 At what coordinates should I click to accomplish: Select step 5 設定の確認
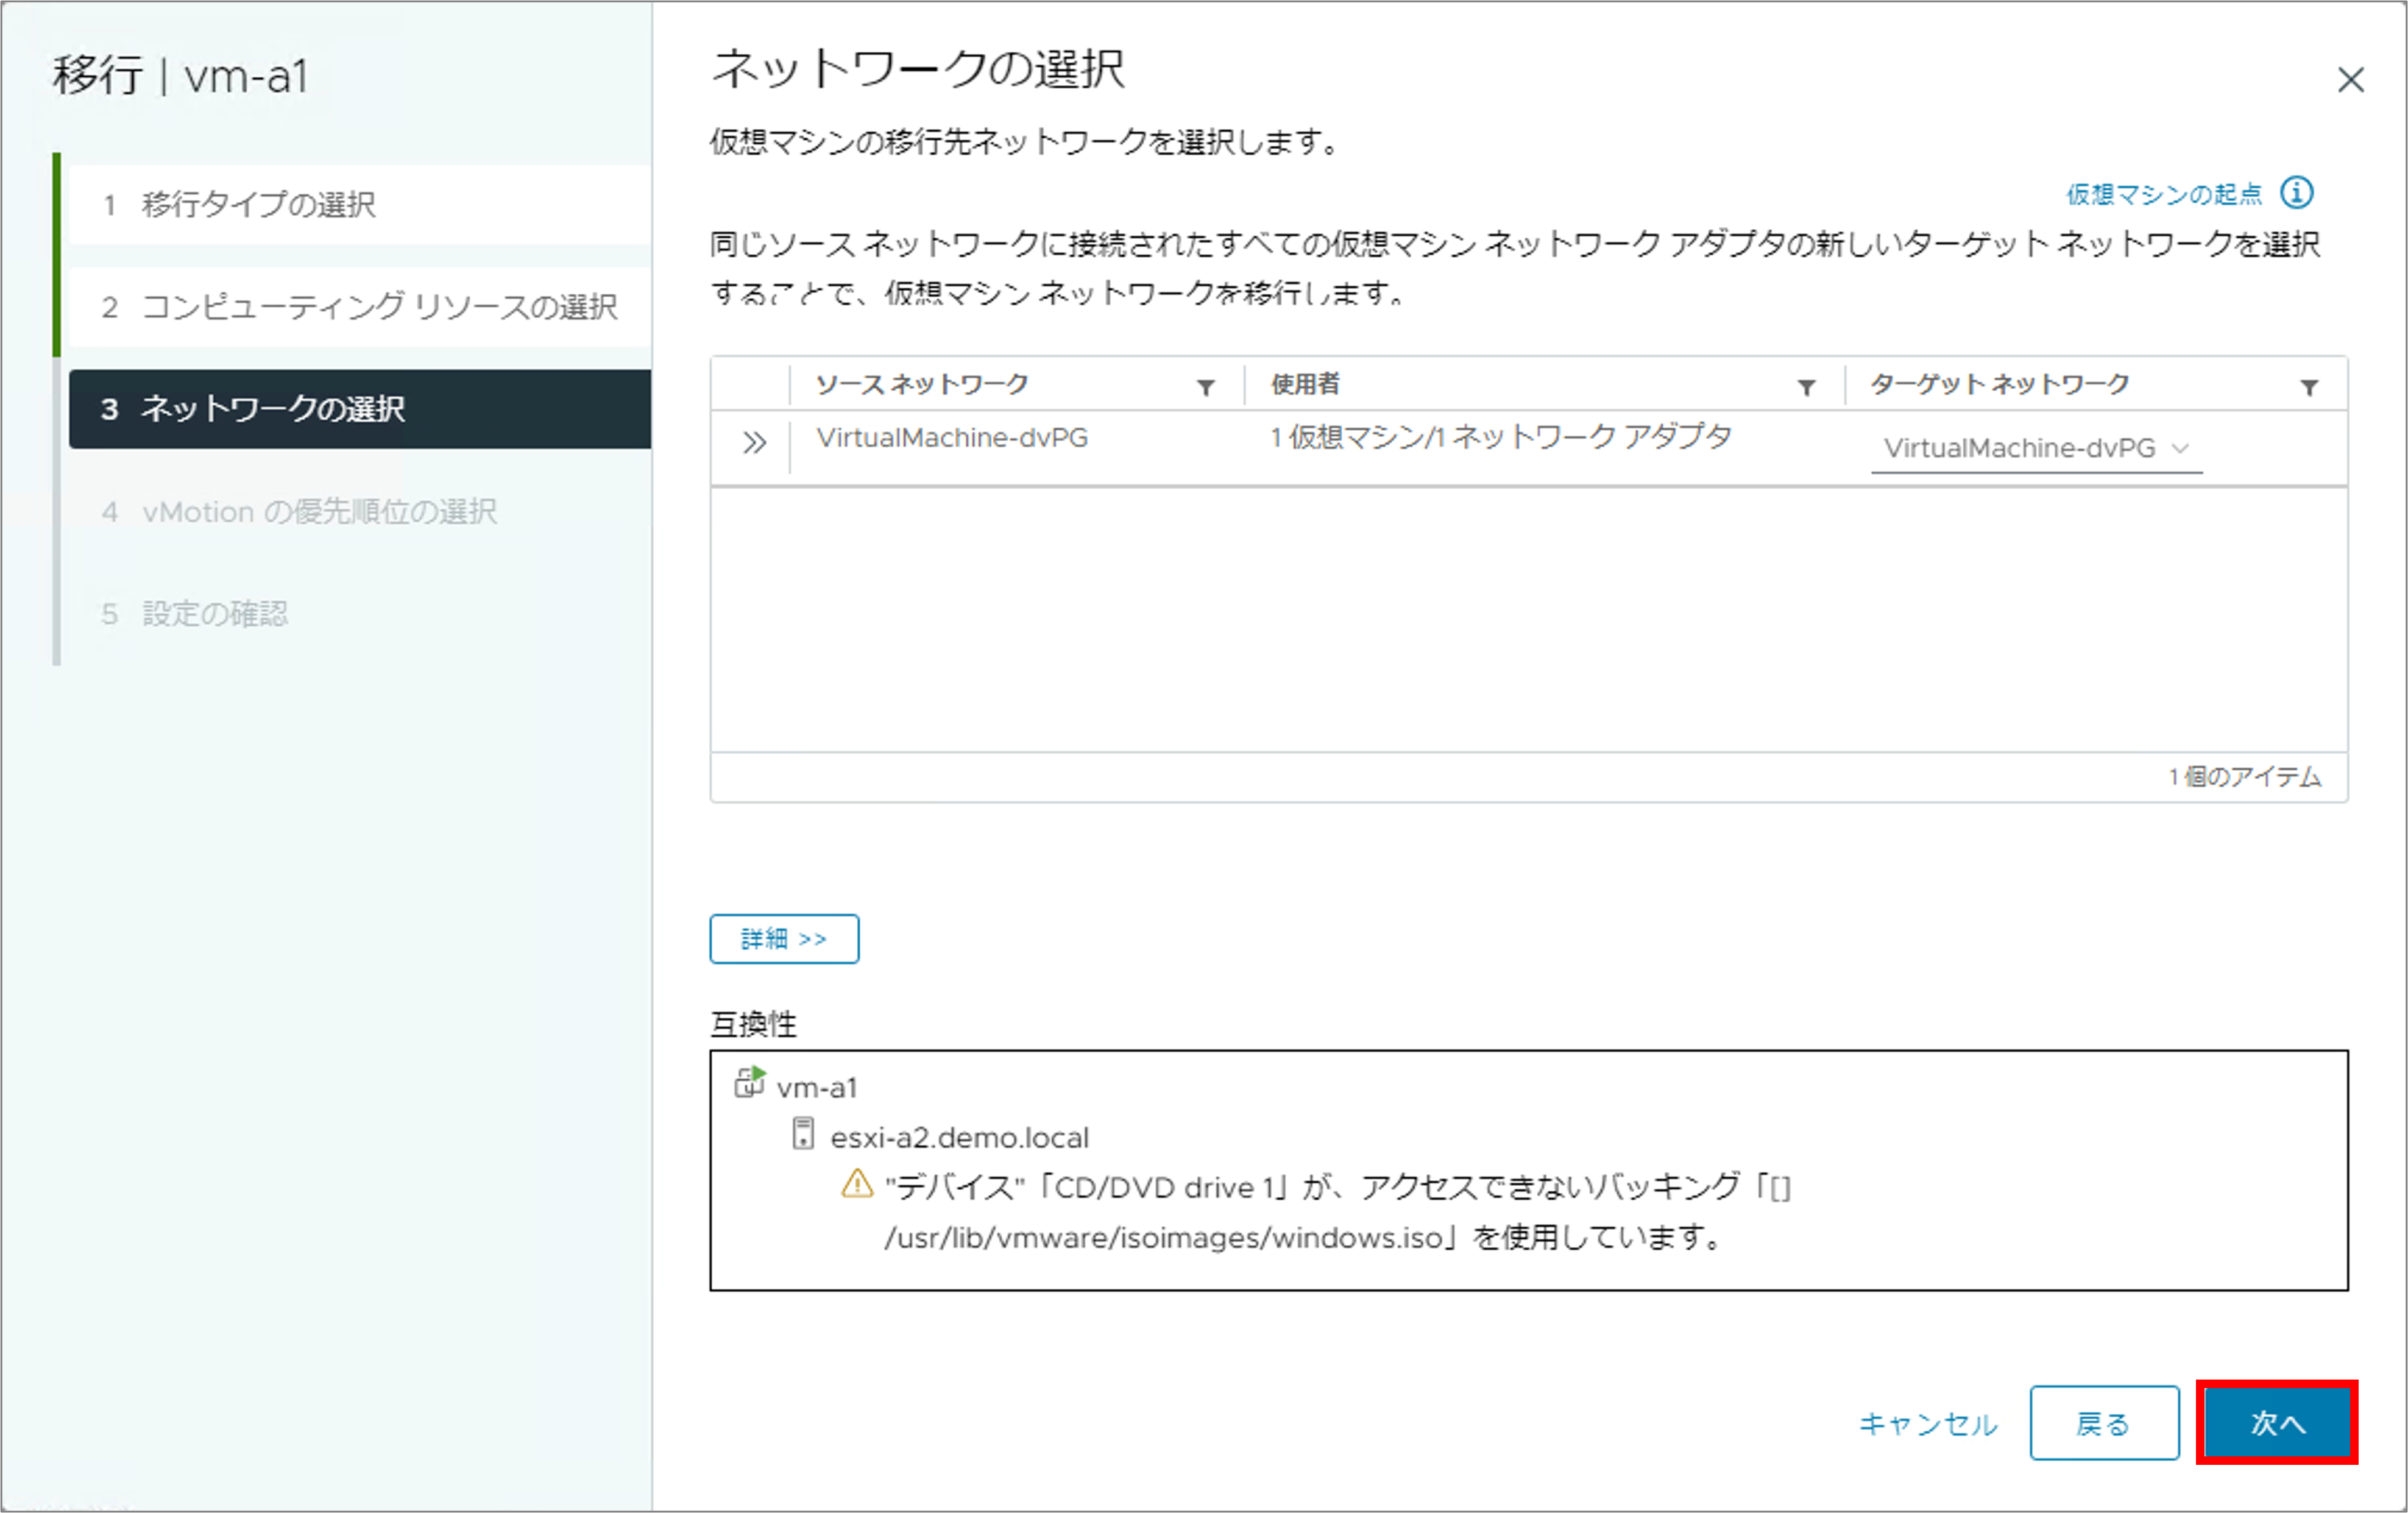pyautogui.click(x=359, y=613)
